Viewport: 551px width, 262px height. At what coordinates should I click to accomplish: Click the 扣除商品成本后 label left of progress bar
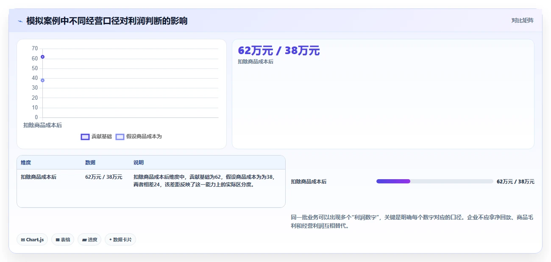309,181
